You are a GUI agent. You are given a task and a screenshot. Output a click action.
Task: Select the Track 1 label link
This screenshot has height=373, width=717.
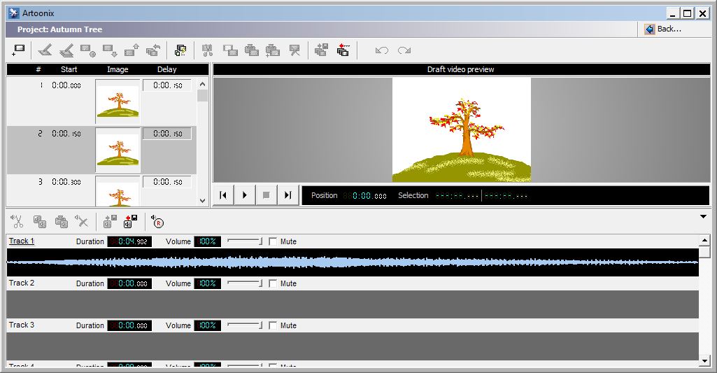click(22, 241)
